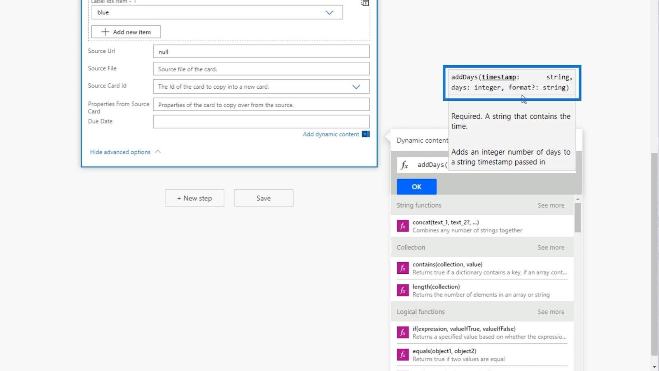This screenshot has width=659, height=371.
Task: Open the blue label dropdown
Action: coord(329,12)
